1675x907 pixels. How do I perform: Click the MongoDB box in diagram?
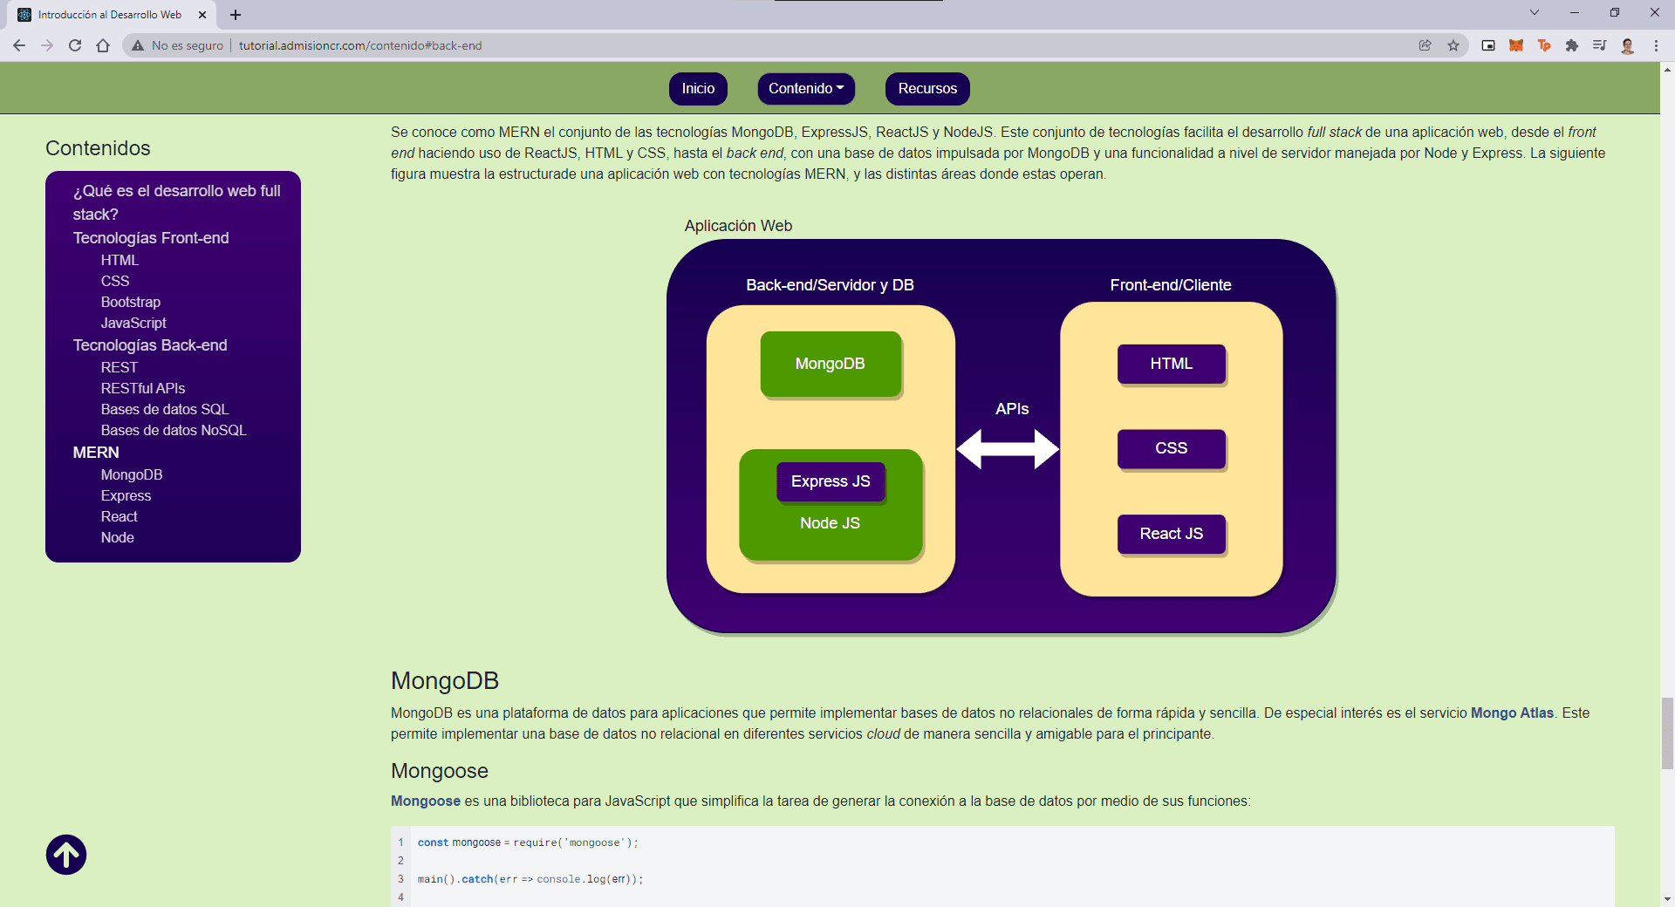[831, 364]
